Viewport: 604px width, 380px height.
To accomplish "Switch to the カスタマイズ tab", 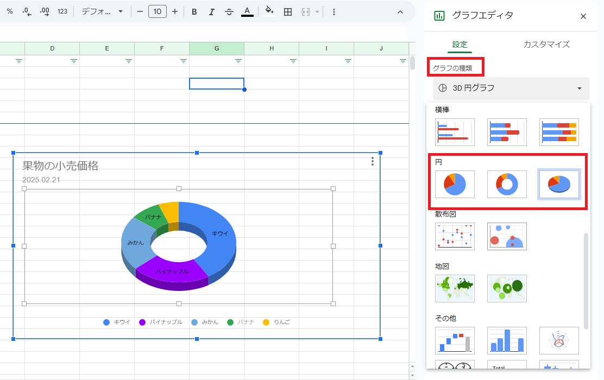I will coord(546,45).
